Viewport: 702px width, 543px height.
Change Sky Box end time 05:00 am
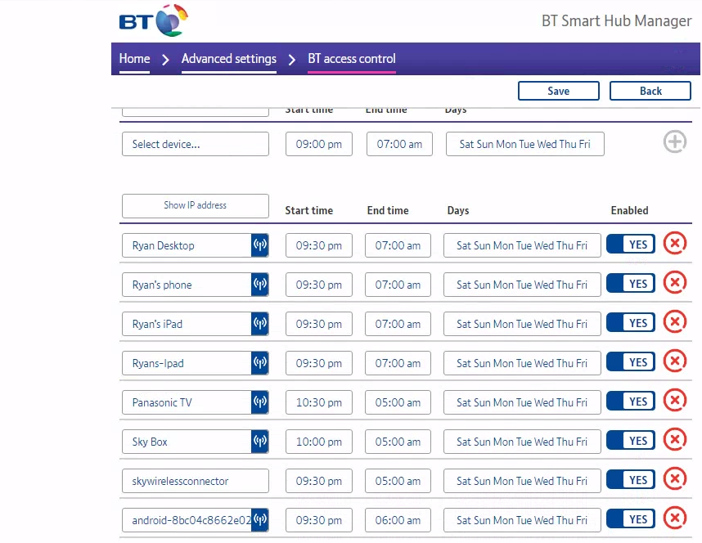[398, 442]
